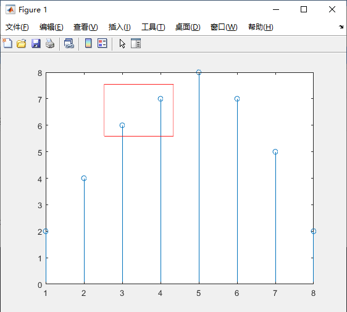Click the Print Figure icon

pyautogui.click(x=50, y=43)
